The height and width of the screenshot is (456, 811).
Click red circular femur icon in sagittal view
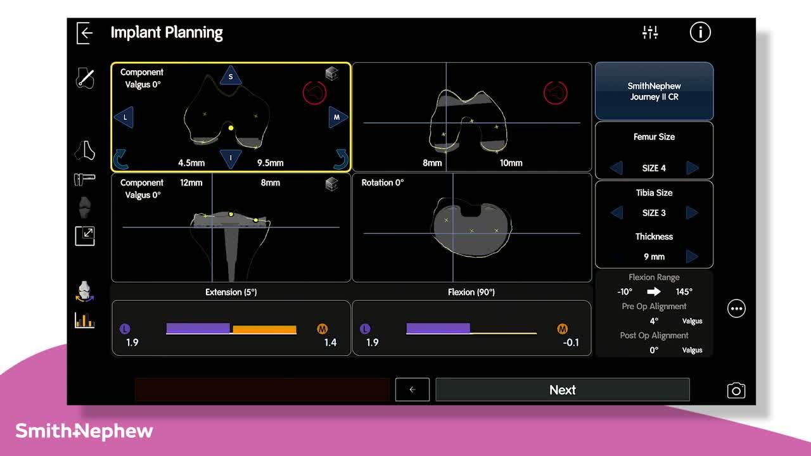coord(555,94)
